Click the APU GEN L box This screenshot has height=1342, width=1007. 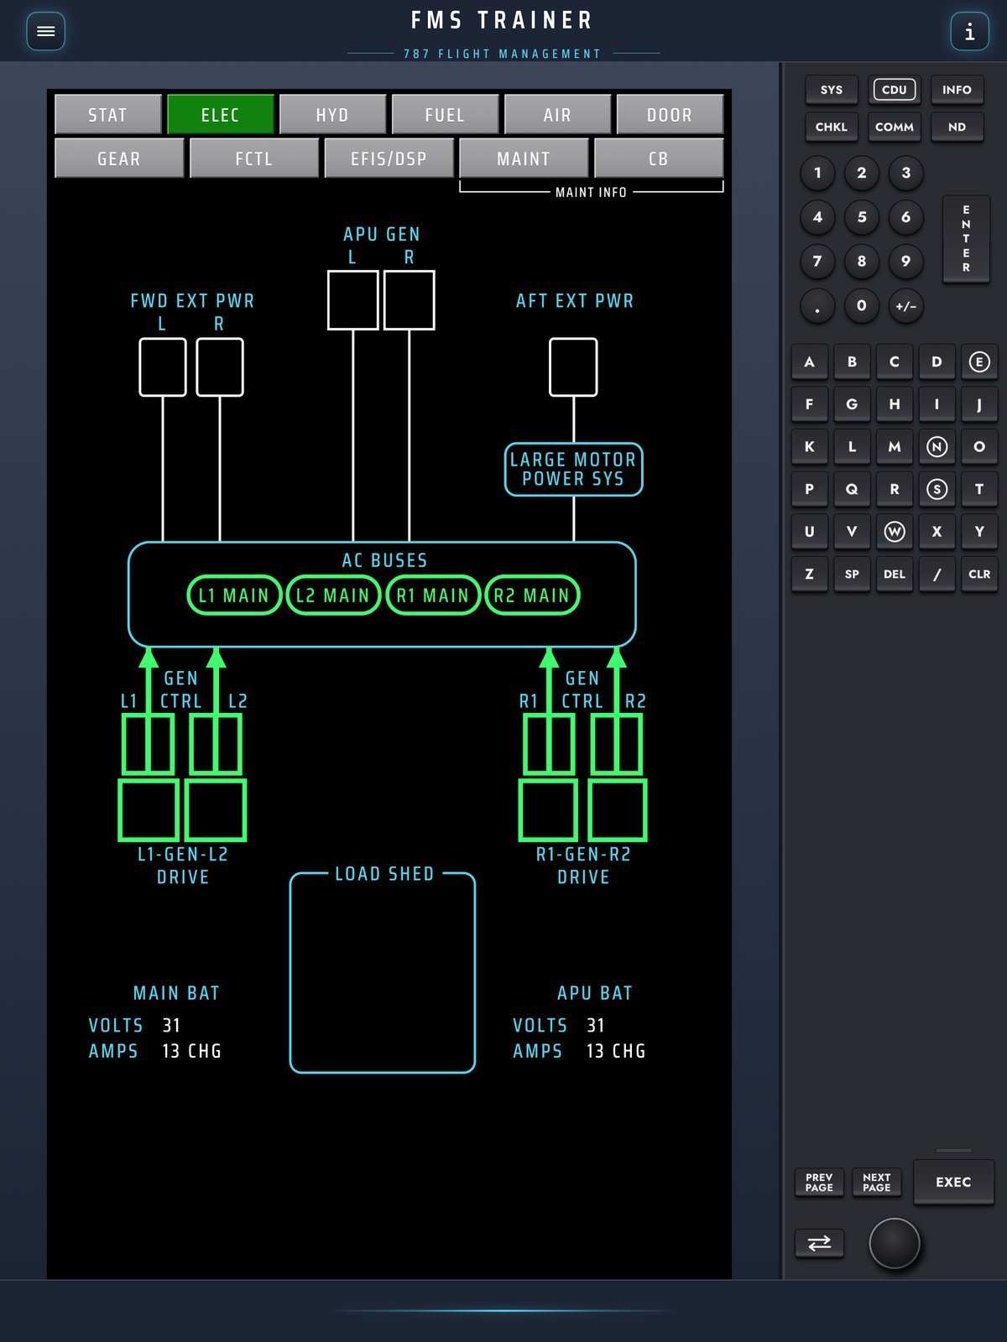pos(352,300)
